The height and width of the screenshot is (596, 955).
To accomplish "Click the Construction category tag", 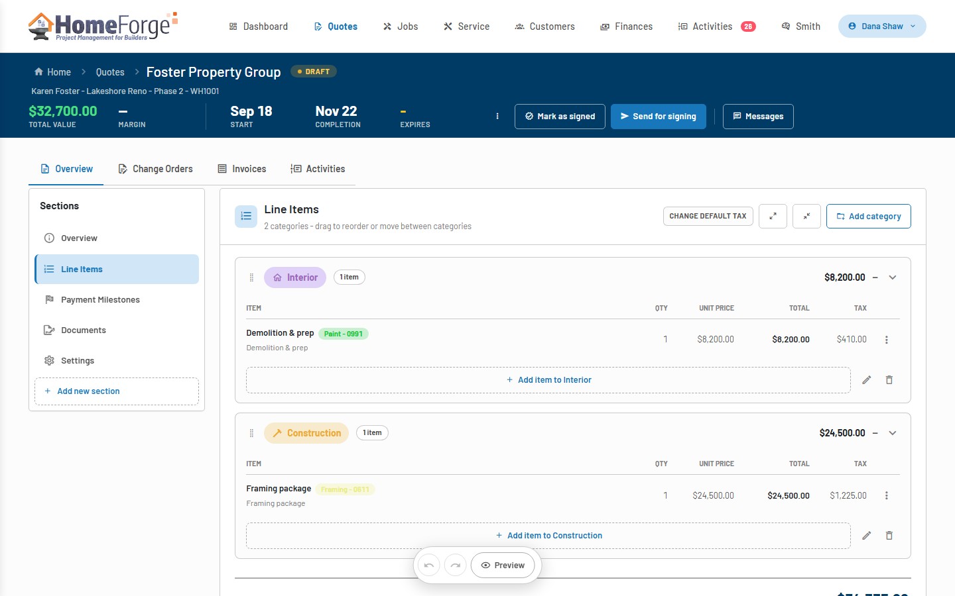I will click(x=306, y=433).
